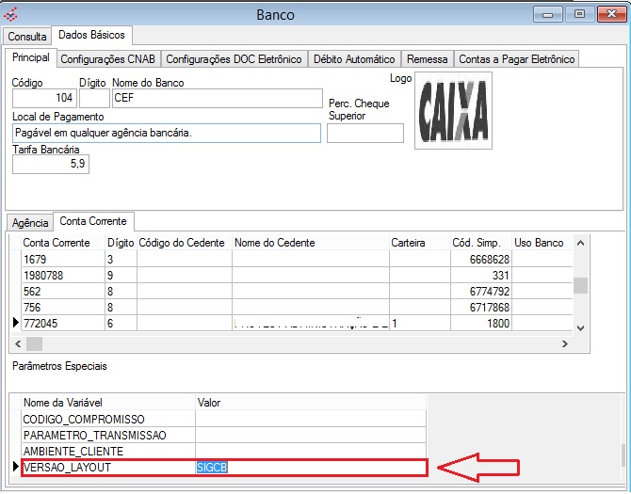
Task: Select account row 1980788
Action: pos(62,275)
